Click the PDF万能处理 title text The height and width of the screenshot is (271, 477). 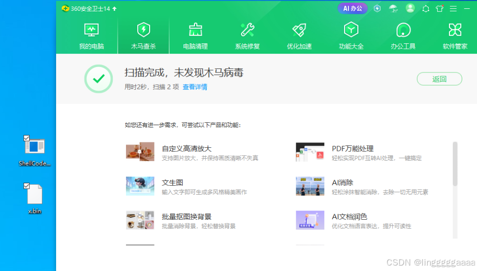[x=352, y=149]
